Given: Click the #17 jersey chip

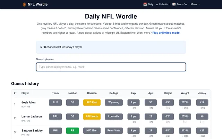Looking at the screenshot, I should tap(202, 103).
